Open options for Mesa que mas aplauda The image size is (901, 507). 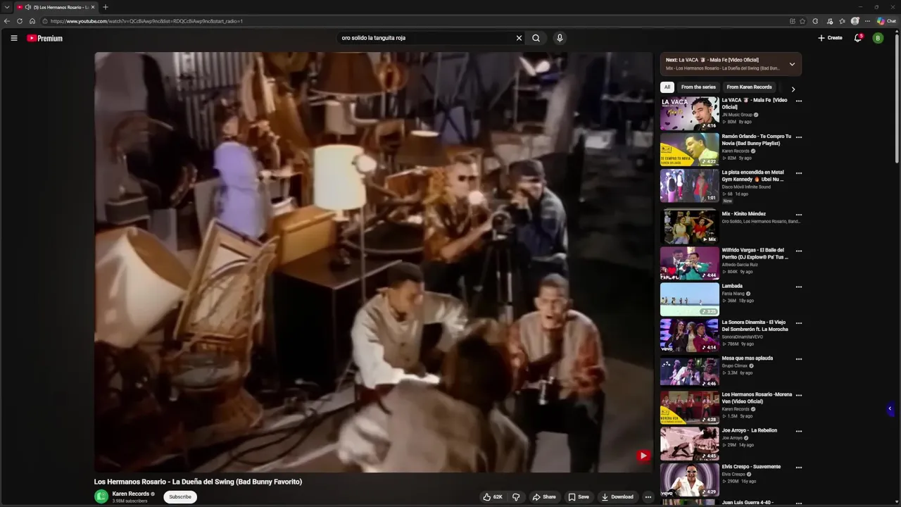pyautogui.click(x=798, y=359)
